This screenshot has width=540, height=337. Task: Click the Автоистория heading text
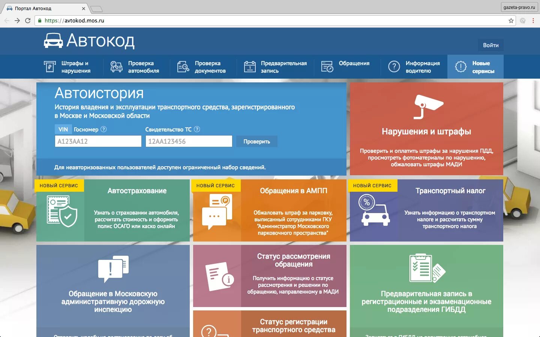99,93
